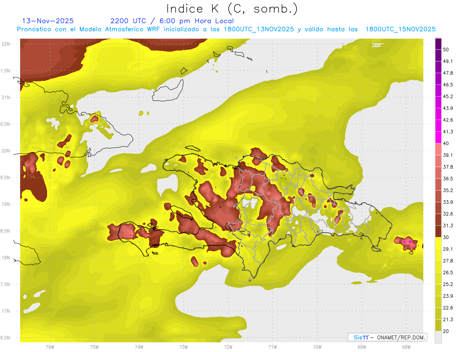Click the '2200 UTC / 6:00 pm Hora Local' time label
The width and height of the screenshot is (456, 352).
[172, 21]
